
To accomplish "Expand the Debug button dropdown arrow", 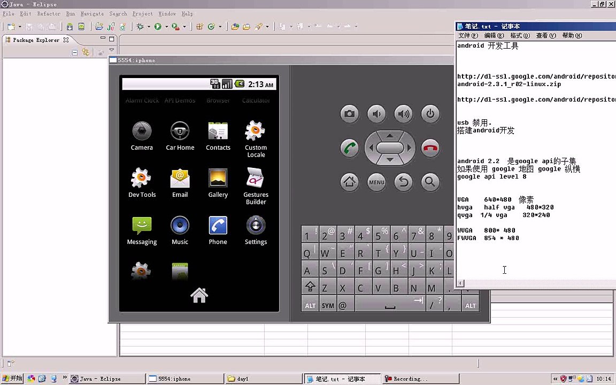I will [148, 27].
